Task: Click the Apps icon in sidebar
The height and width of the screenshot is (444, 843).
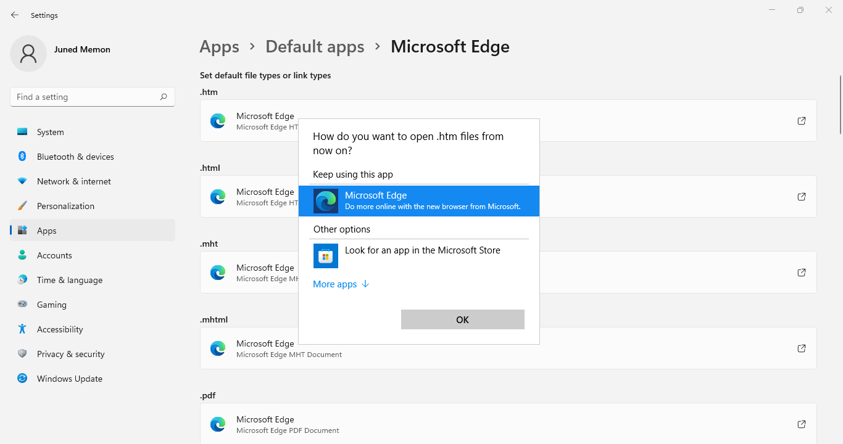Action: tap(22, 231)
